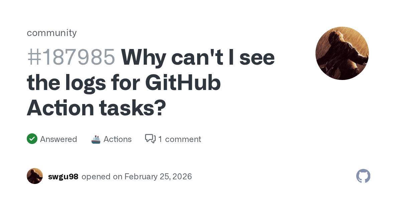The height and width of the screenshot is (200, 401).
Task: Click the date February 25, 2026
Action: [x=158, y=176]
